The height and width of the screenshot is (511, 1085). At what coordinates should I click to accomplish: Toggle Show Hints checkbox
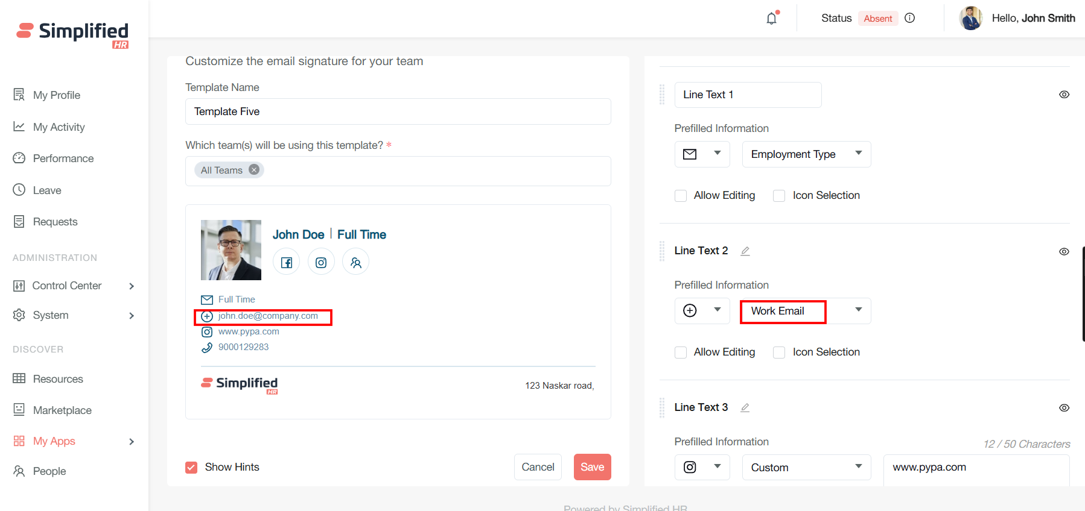click(191, 468)
